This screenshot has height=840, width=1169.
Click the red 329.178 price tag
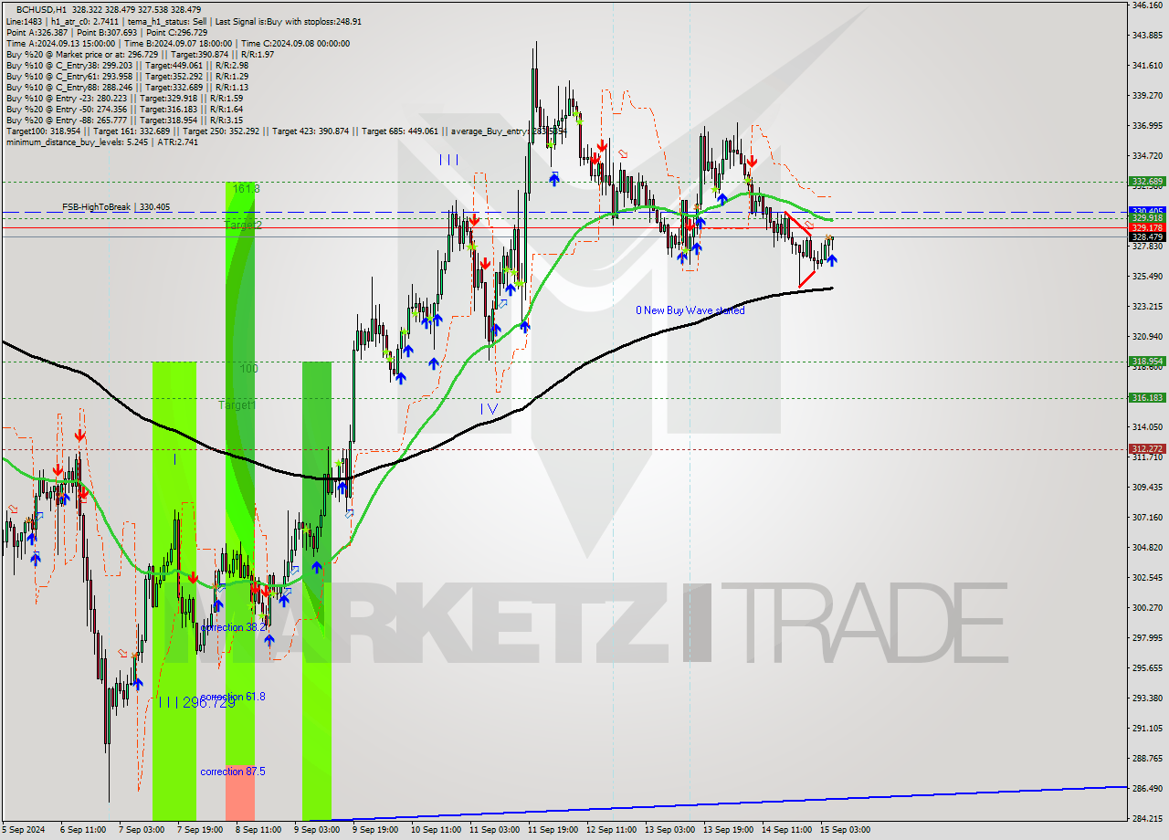click(1147, 227)
